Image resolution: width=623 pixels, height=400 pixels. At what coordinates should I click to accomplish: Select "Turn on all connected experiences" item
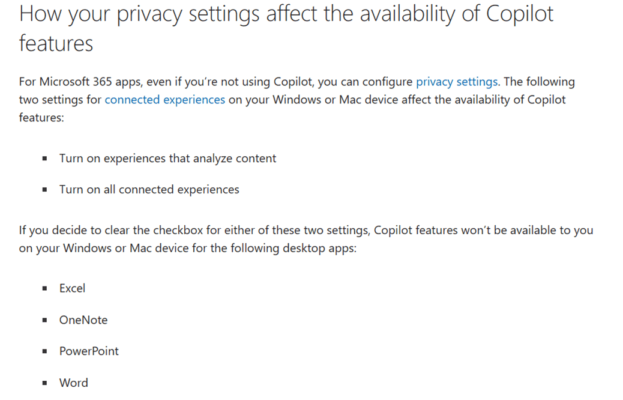click(x=149, y=190)
